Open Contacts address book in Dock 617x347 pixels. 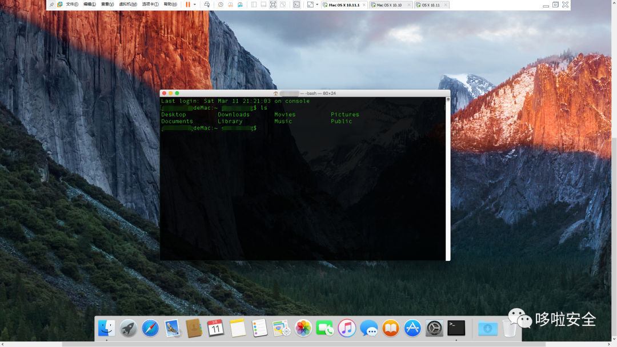[x=194, y=328]
